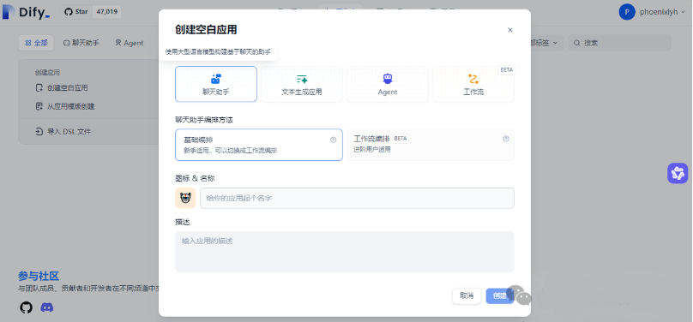The width and height of the screenshot is (693, 322).
Task: Click the robot icon on Agent card
Action: [x=388, y=79]
